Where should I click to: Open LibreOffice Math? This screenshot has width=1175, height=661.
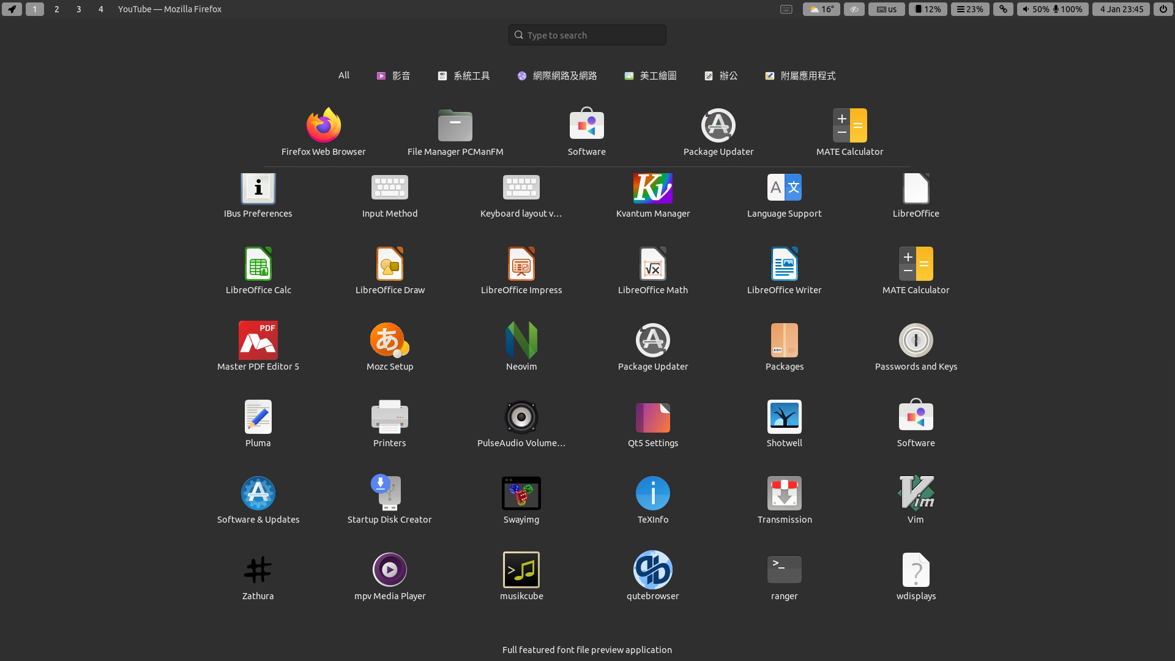653,271
